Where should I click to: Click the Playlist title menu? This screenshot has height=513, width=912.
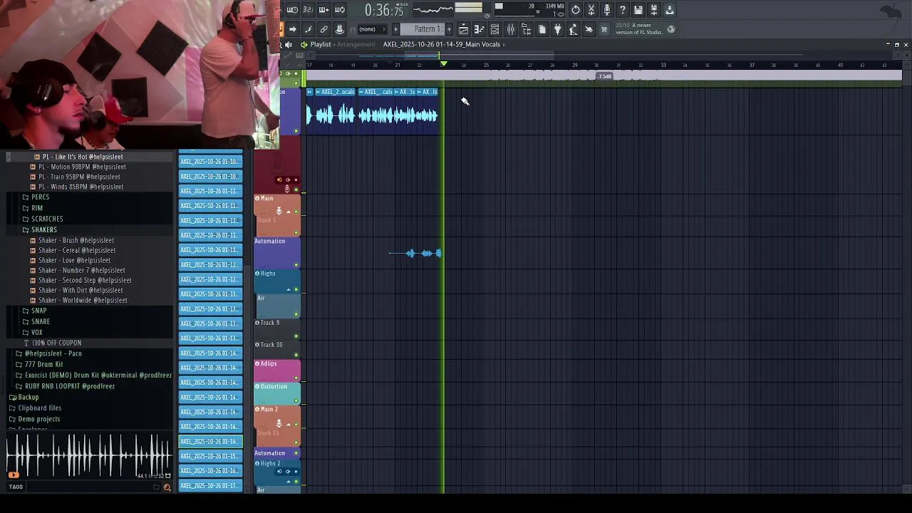click(x=321, y=45)
